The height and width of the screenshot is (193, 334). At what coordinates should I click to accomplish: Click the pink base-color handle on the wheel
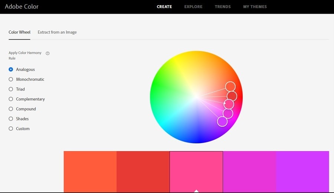click(229, 104)
